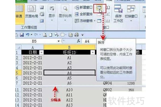Switch to 页面布局 page layout view

pyautogui.click(x=32, y=12)
